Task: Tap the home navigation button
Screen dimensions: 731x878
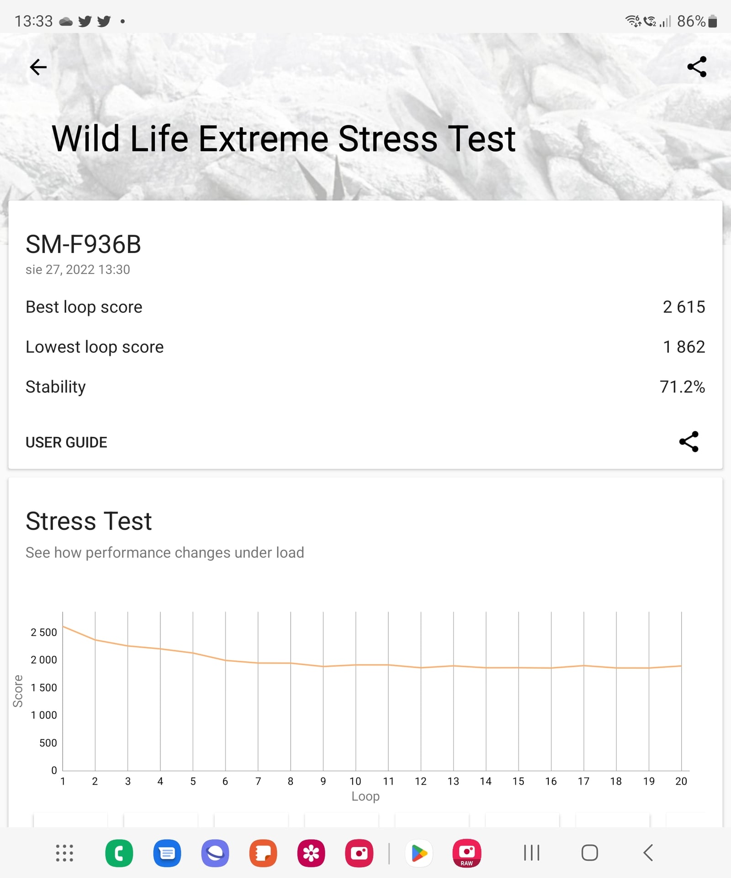Action: 589,853
